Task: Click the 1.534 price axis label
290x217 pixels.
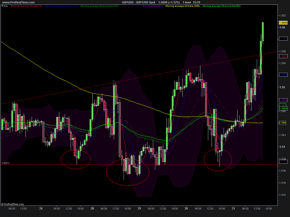Action: 283,183
